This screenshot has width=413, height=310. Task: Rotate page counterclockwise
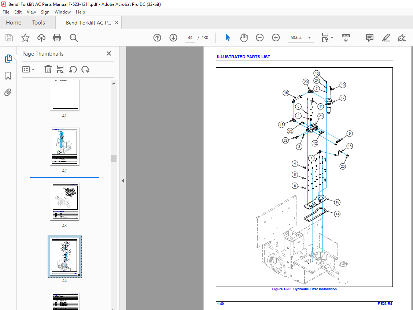tap(73, 70)
